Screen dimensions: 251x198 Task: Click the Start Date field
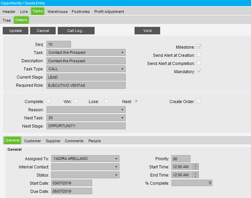(72, 183)
